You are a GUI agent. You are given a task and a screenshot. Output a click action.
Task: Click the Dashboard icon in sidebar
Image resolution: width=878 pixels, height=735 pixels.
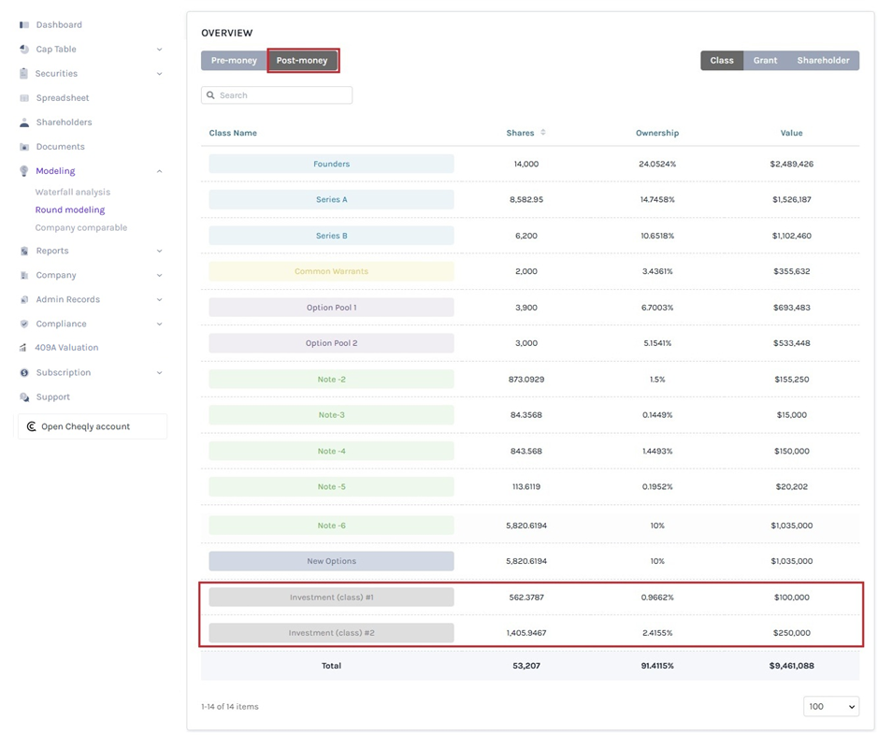click(x=24, y=25)
